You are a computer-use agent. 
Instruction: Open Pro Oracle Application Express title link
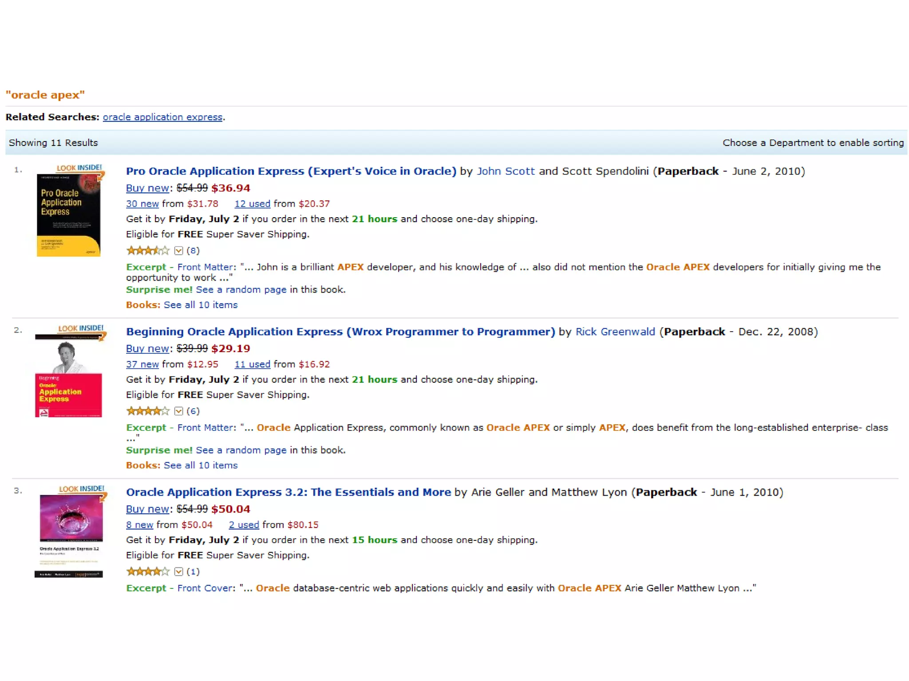coord(291,171)
